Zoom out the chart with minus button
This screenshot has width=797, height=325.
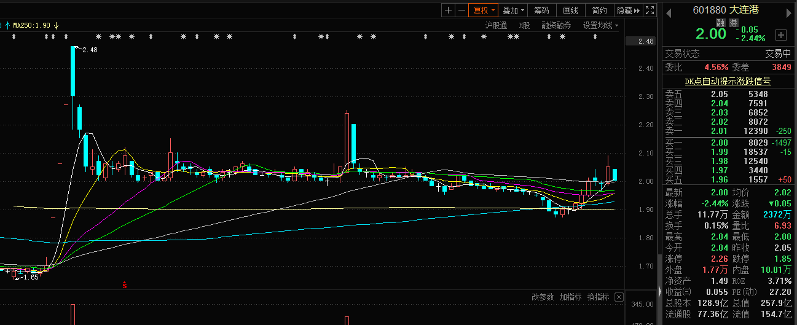pos(461,10)
